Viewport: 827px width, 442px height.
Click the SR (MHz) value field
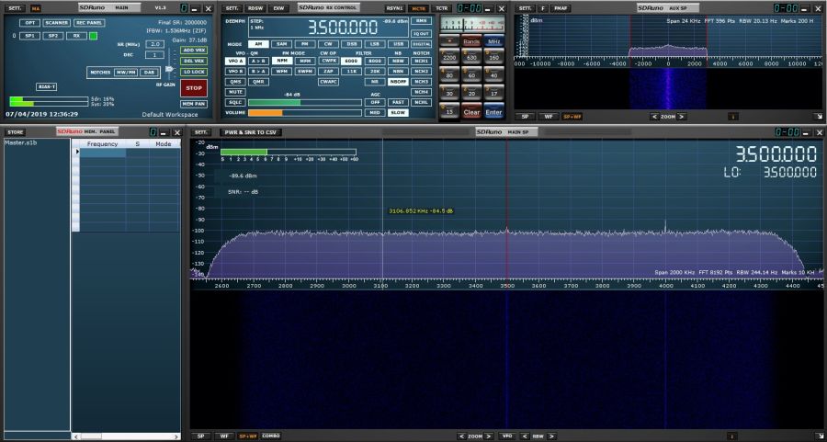154,44
